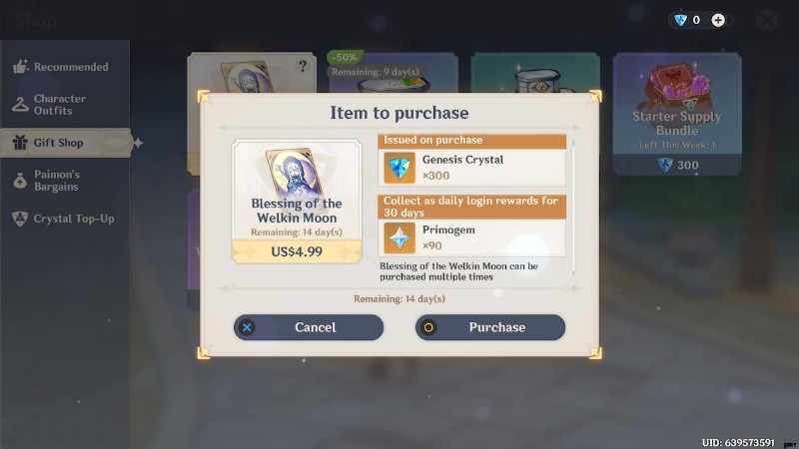Click the Recommended thumbs-up icon
Screen dimensions: 799x449
point(20,66)
